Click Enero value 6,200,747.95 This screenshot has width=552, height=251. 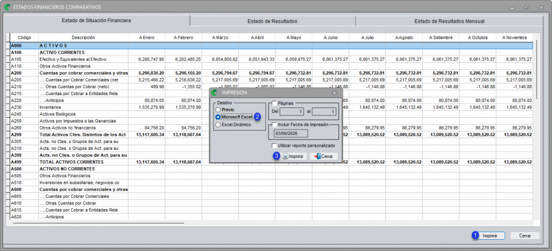[151, 59]
